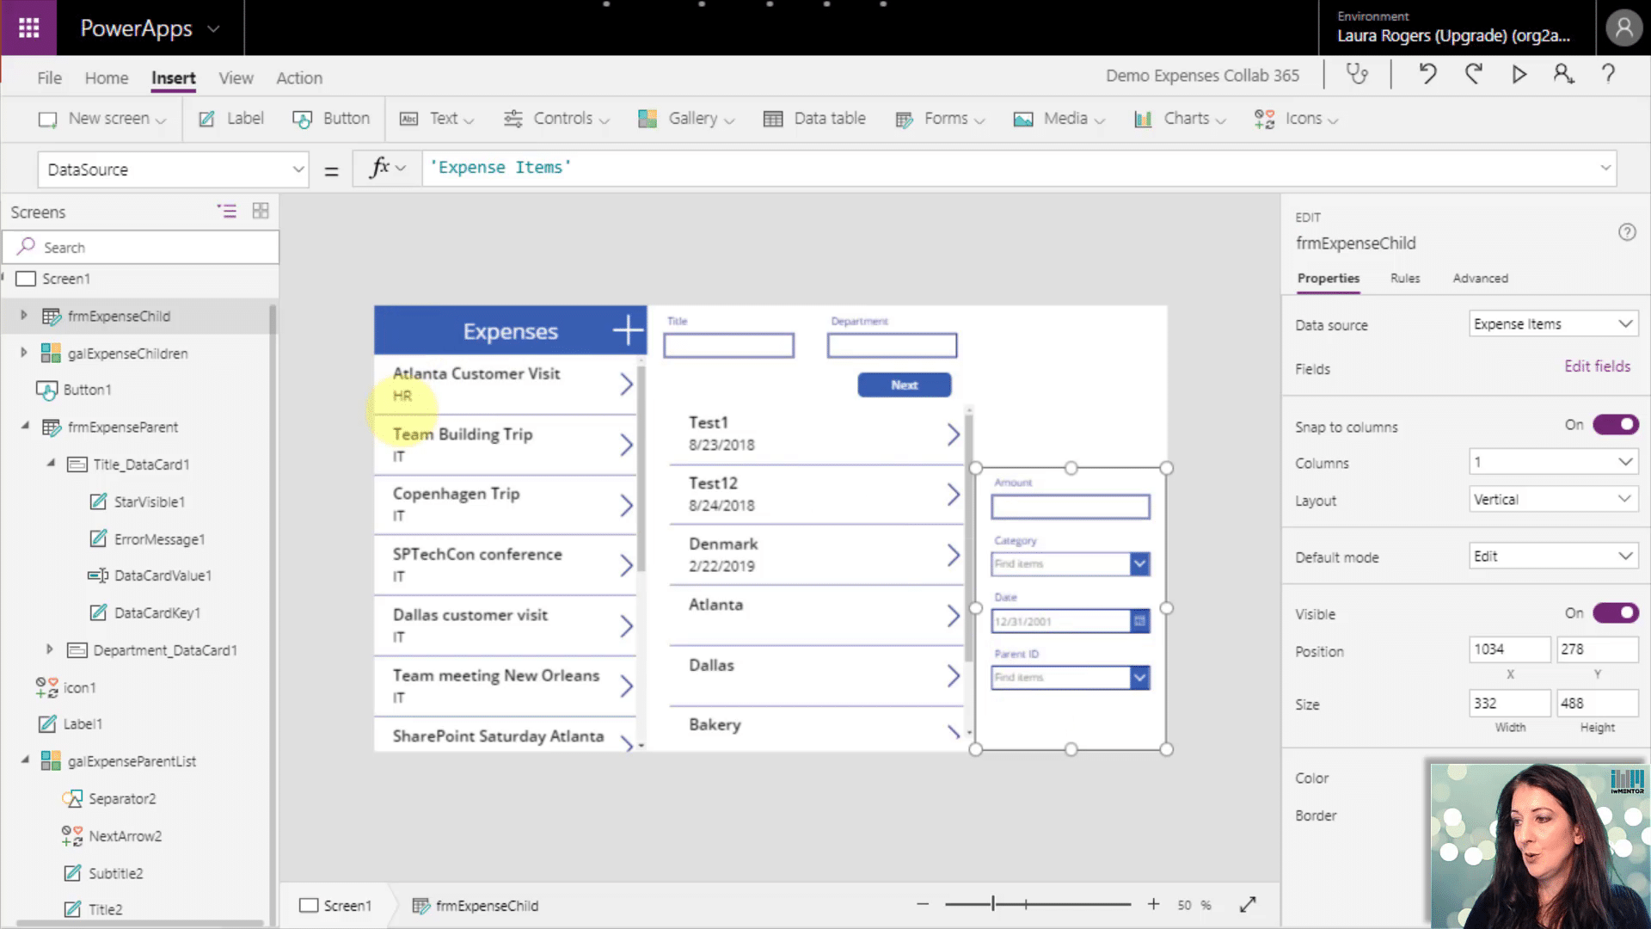This screenshot has height=929, width=1651.
Task: Open the File menu
Action: coord(49,77)
